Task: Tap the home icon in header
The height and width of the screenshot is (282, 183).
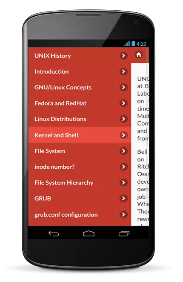Action: click(139, 55)
